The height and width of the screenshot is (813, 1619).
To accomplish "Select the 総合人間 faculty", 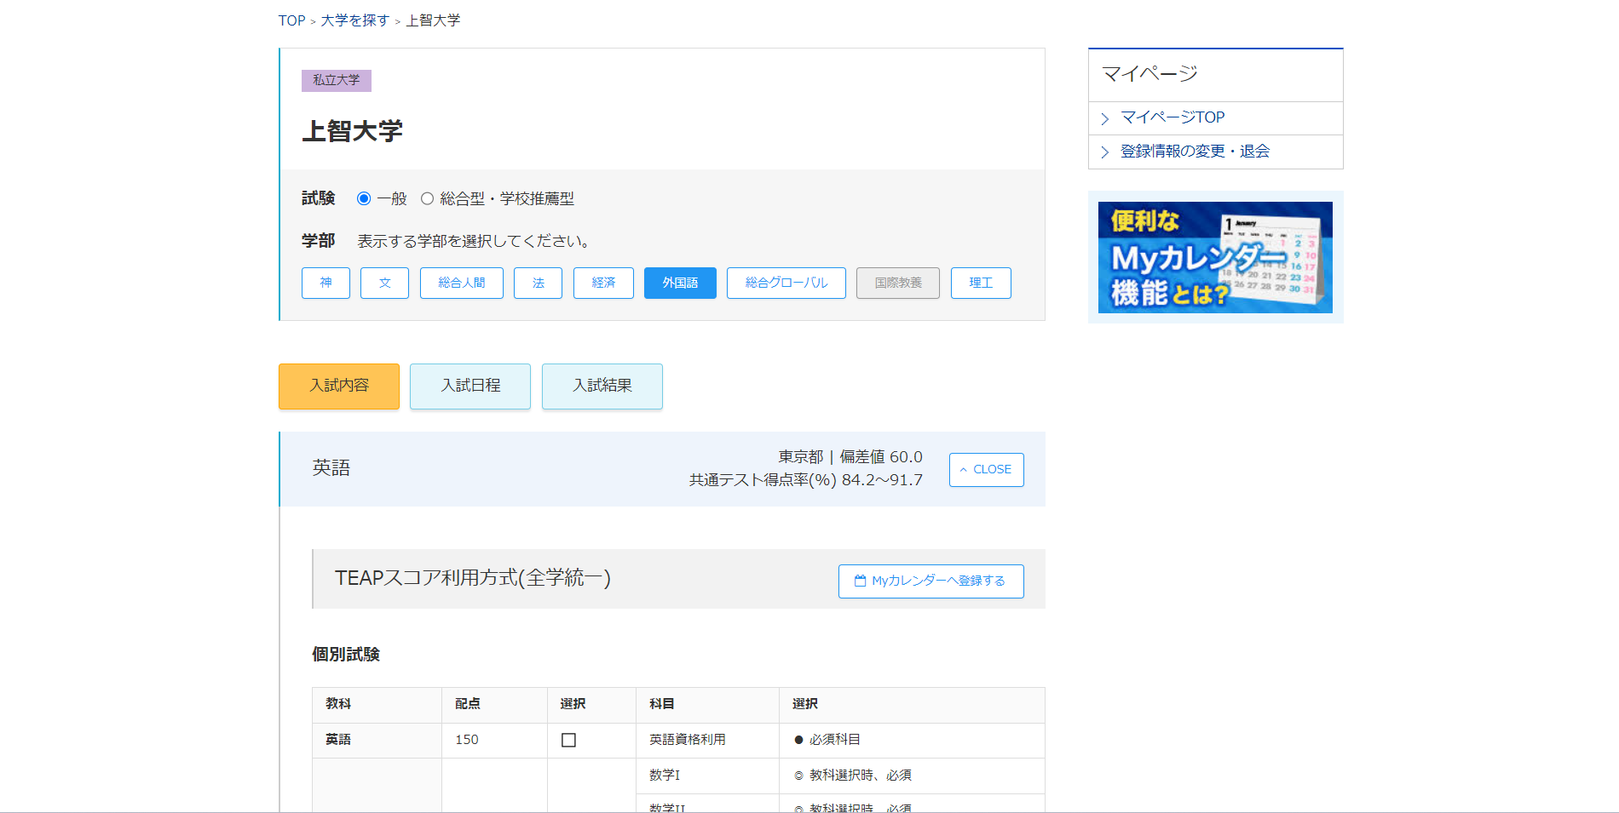I will [461, 283].
